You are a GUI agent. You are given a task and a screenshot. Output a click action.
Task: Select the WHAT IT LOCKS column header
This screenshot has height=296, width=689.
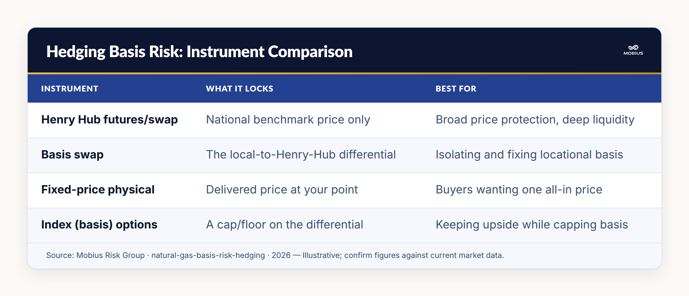[240, 89]
